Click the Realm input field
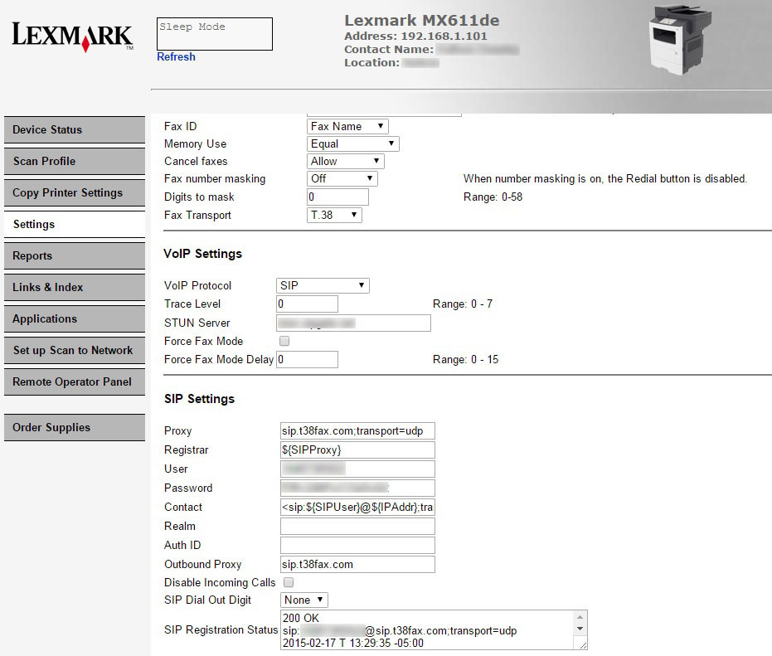This screenshot has height=656, width=772. [357, 526]
